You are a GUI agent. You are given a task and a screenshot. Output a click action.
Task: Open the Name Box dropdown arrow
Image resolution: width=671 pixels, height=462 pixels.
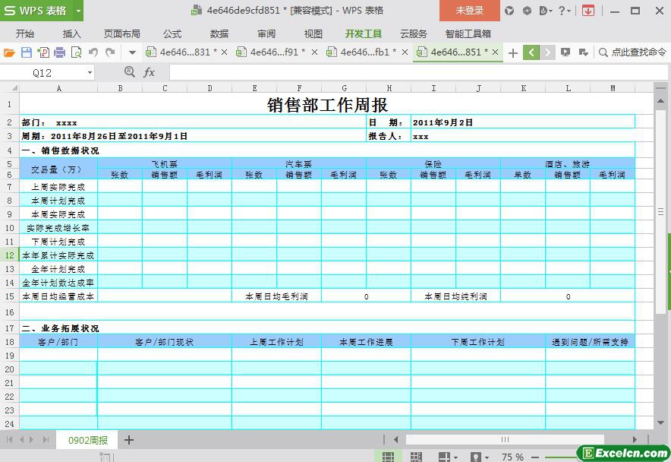(x=90, y=72)
